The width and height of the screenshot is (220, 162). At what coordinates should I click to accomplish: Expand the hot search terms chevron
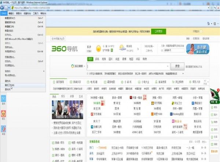(183, 73)
